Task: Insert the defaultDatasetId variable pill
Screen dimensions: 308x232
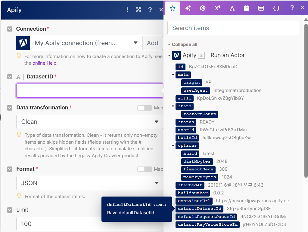Action: coord(200,209)
